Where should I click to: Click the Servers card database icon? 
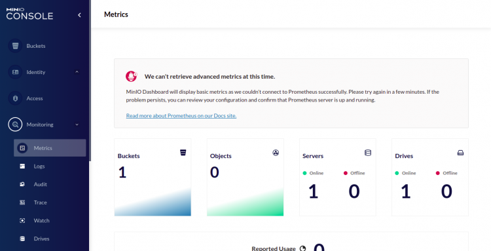[x=368, y=153]
